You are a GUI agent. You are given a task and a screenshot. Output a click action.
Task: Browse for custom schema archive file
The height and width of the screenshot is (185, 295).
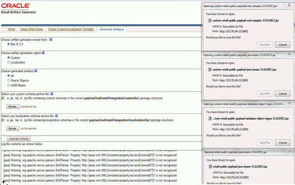coord(13,107)
